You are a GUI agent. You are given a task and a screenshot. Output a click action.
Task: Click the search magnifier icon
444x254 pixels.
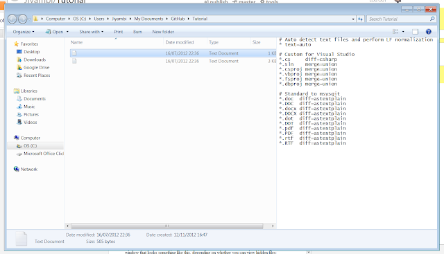click(x=432, y=19)
